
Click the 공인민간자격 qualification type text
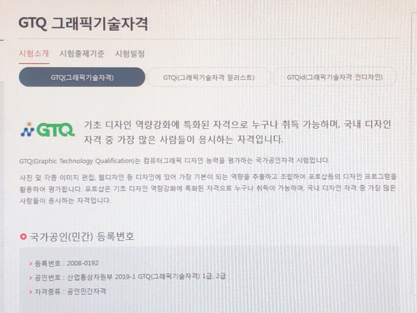pyautogui.click(x=87, y=291)
